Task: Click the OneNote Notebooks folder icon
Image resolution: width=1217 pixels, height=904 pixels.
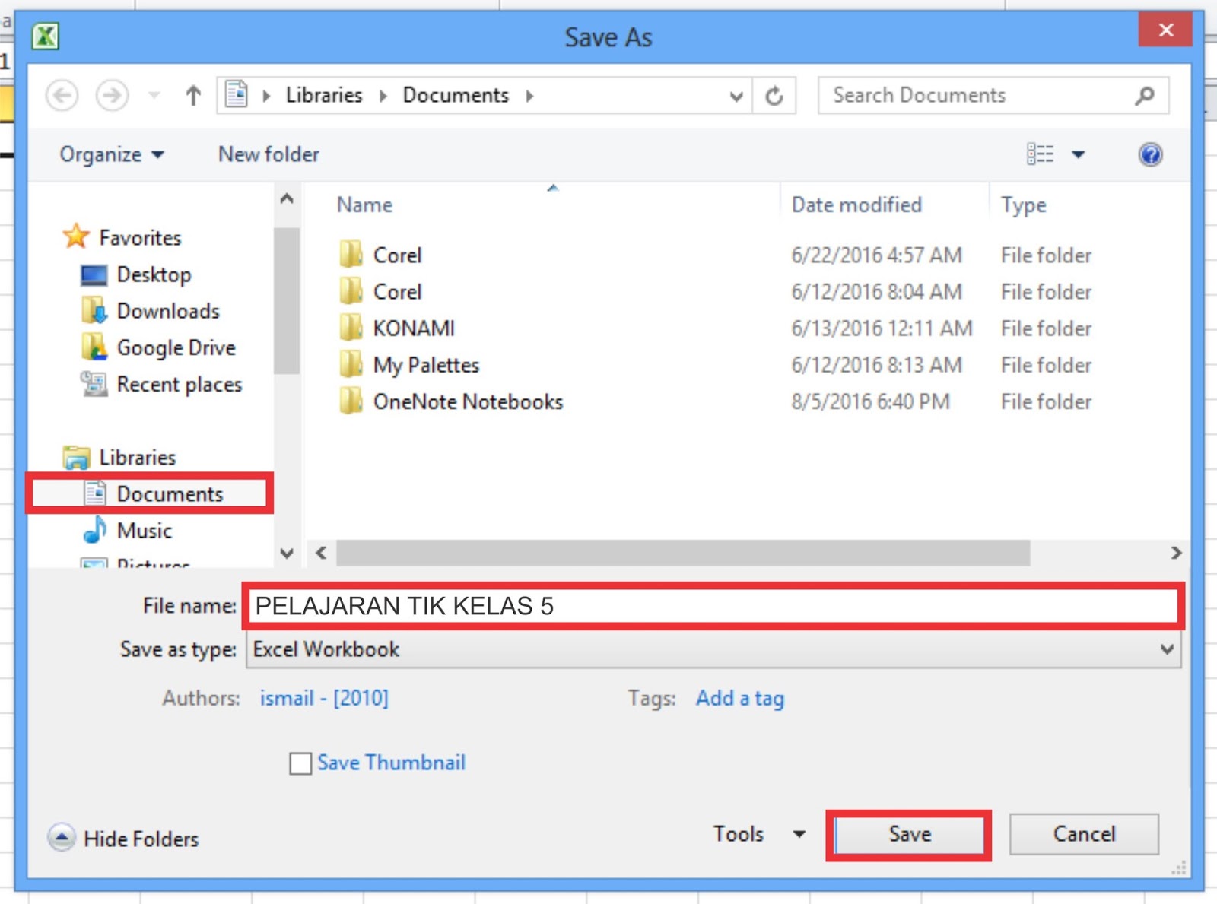Action: (351, 401)
